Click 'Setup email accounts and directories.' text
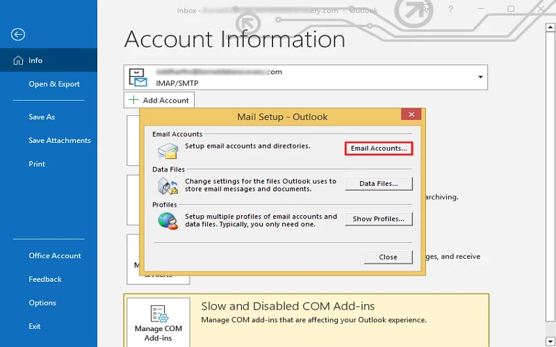 [x=247, y=146]
